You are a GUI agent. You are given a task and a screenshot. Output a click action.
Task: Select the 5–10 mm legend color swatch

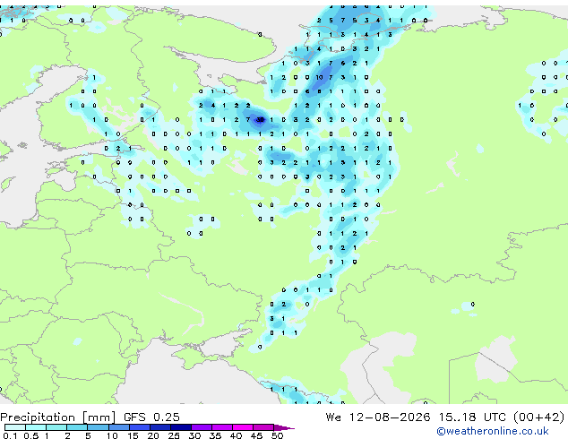(x=98, y=427)
